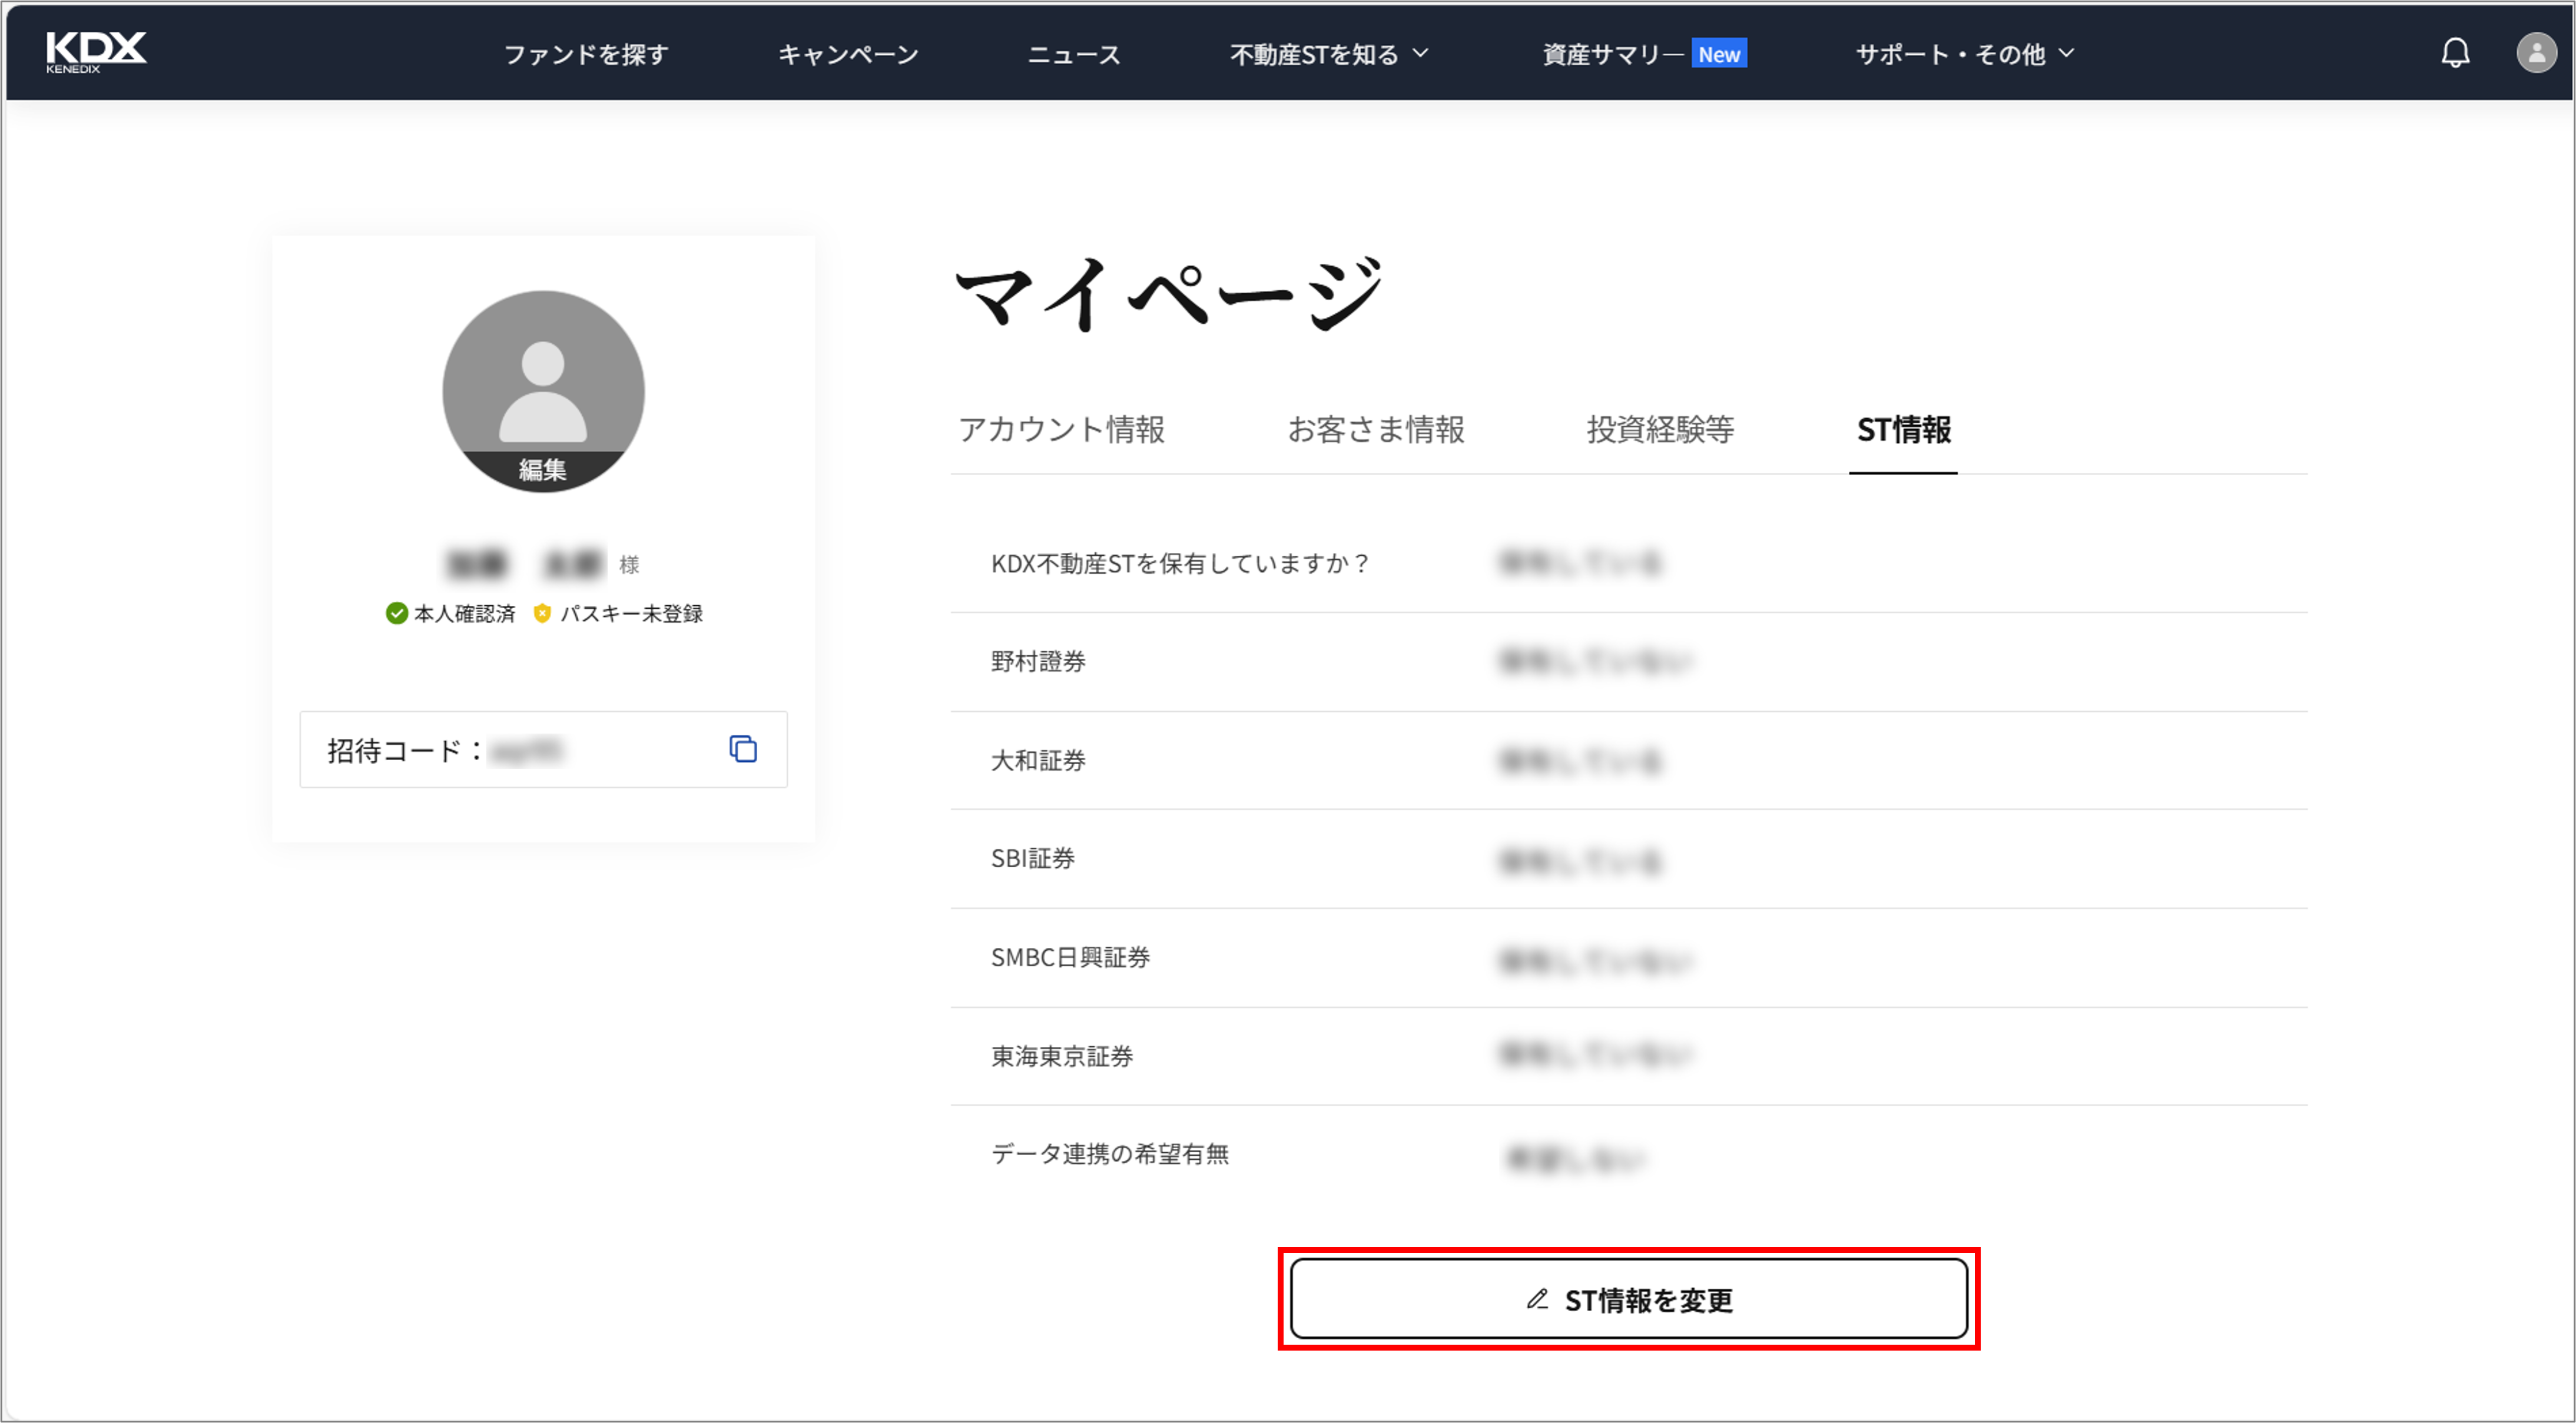Select the ST情報 tab
Screen dimensions: 2576x1423
[1903, 430]
